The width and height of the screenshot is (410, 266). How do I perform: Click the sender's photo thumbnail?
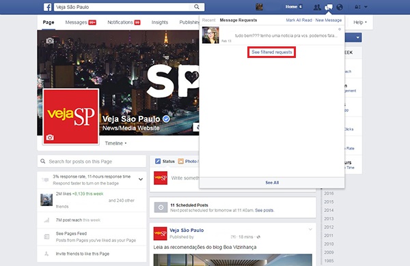coord(210,35)
